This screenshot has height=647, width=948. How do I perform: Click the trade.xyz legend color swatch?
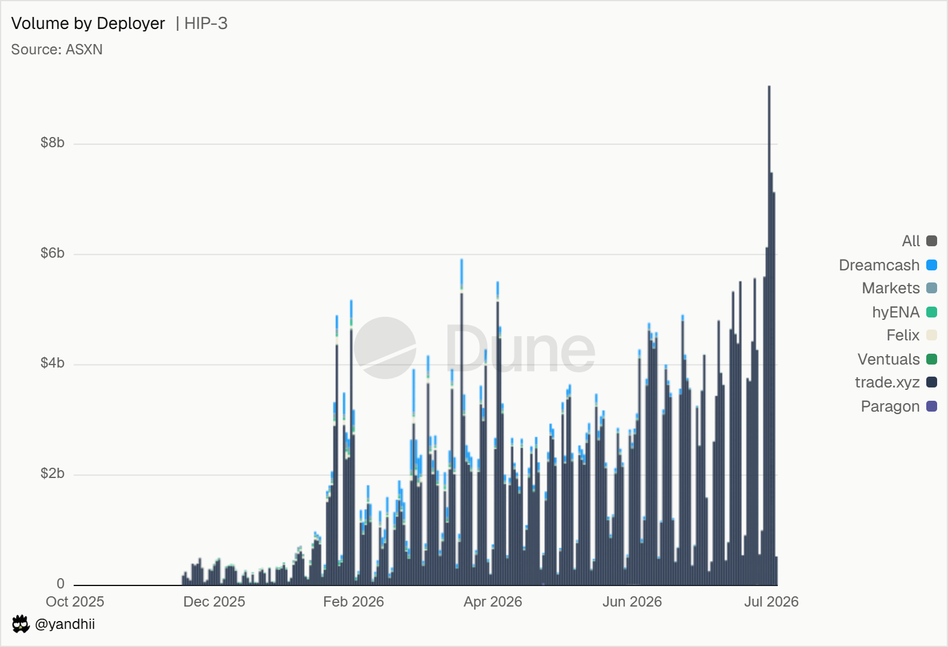[932, 382]
